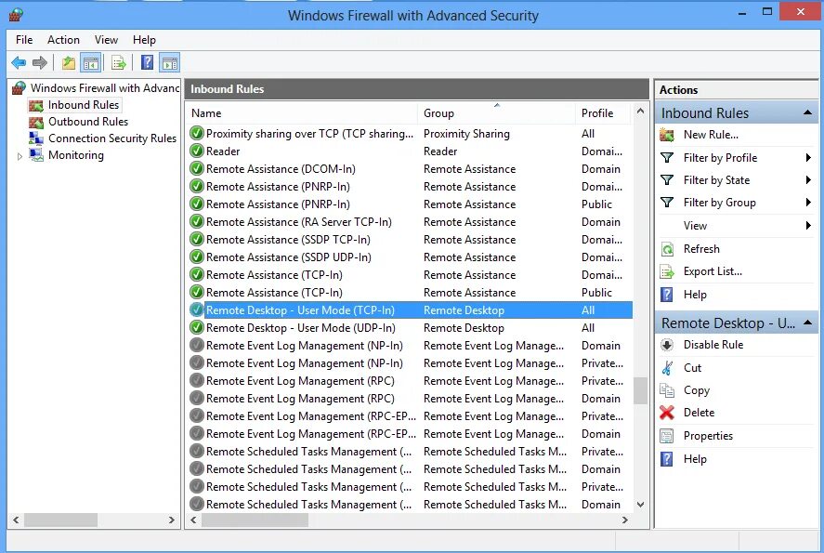Click the Properties icon in Actions pane
Screen dimensions: 824x553
pos(667,436)
